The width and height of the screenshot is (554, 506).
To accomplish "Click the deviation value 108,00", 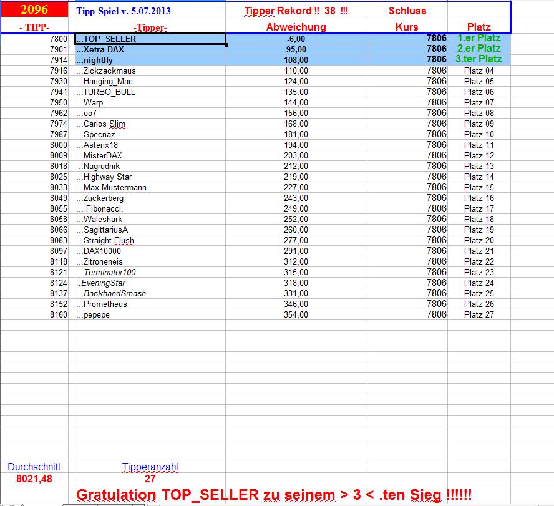I will click(296, 60).
